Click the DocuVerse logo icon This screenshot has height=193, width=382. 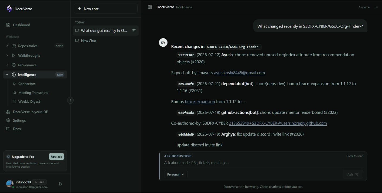click(x=9, y=9)
